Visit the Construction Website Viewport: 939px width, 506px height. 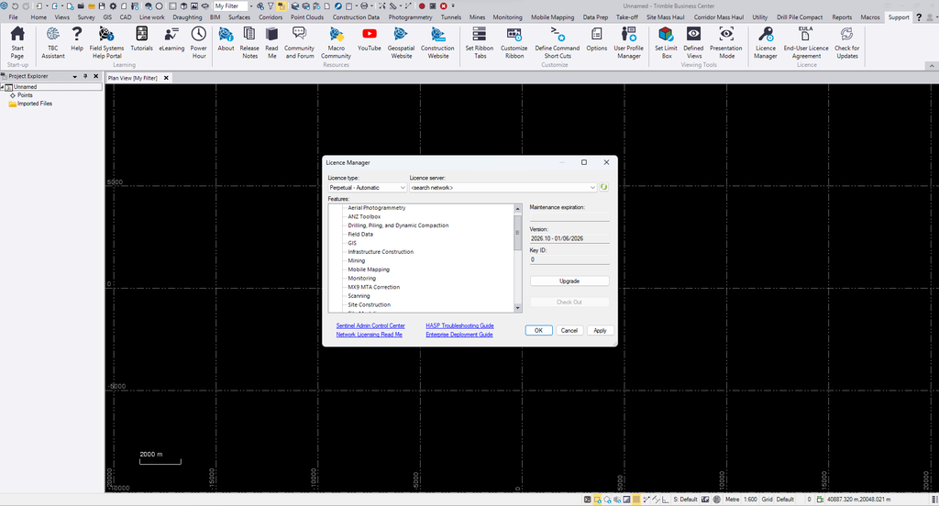point(437,42)
